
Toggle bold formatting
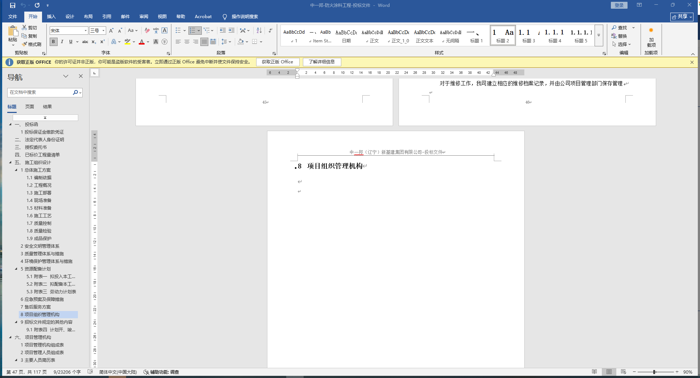[53, 42]
